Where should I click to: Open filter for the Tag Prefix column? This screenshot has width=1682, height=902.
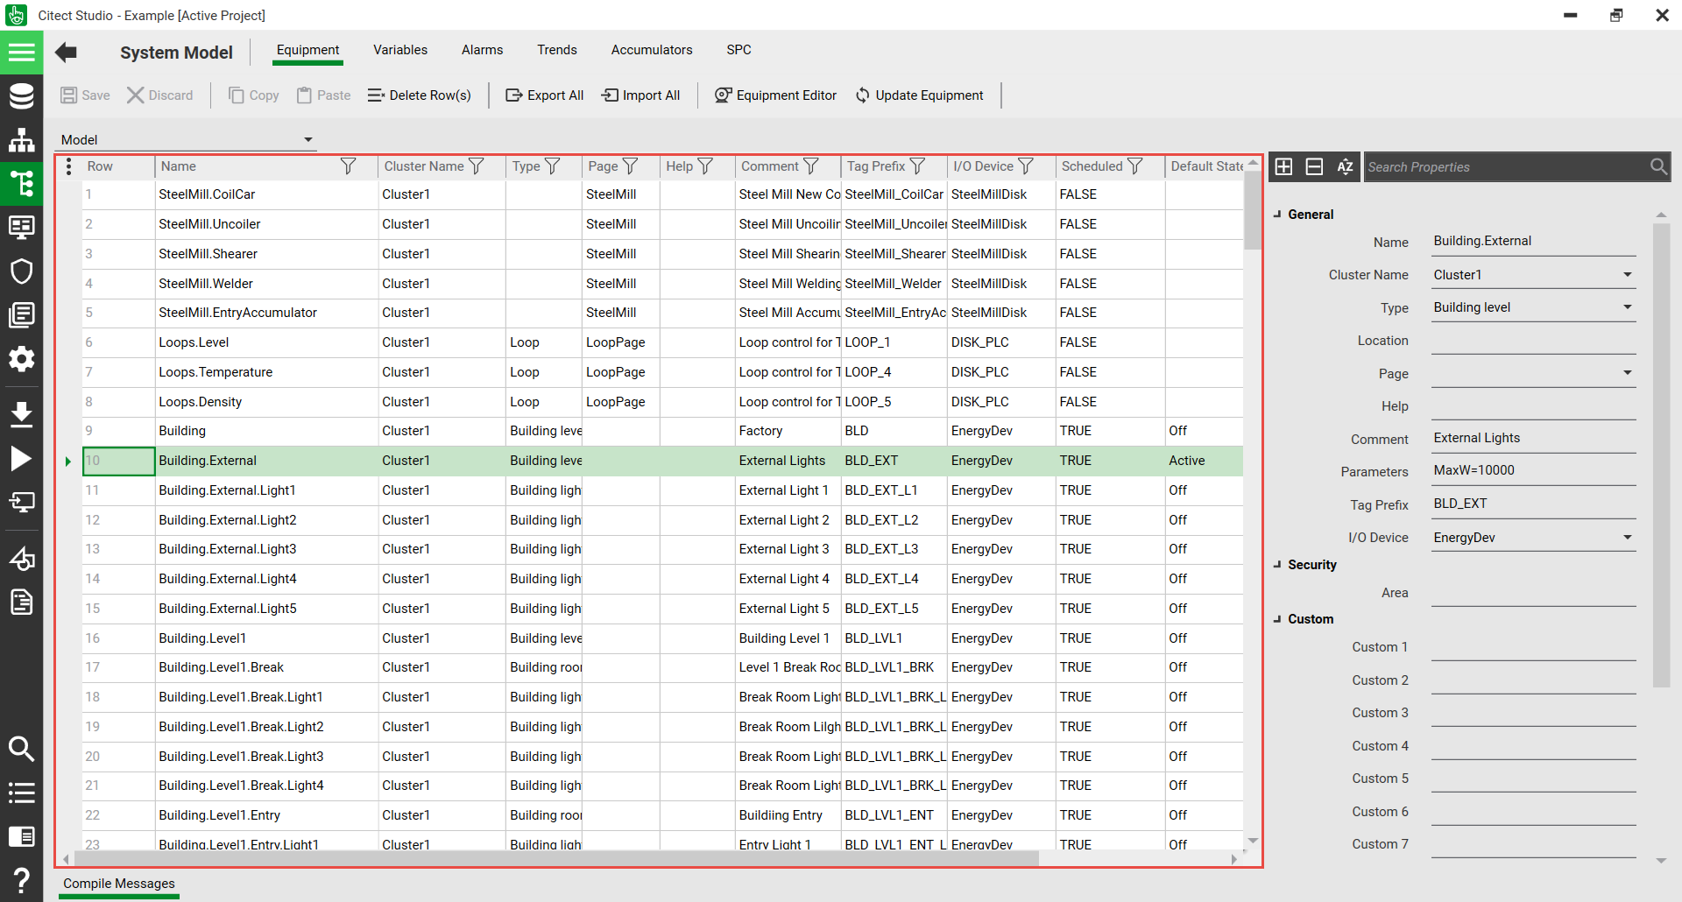(917, 166)
